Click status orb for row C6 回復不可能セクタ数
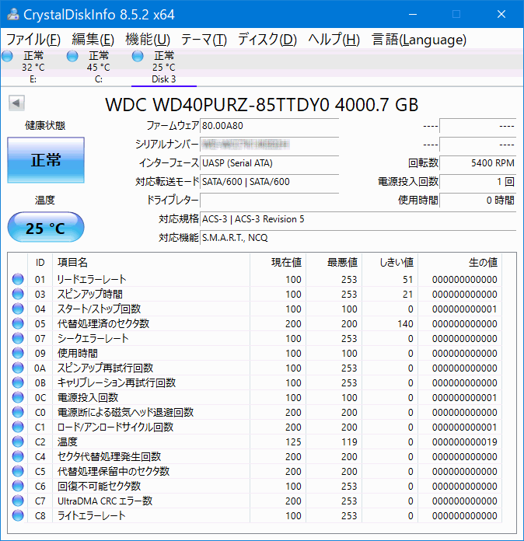 pos(18,486)
